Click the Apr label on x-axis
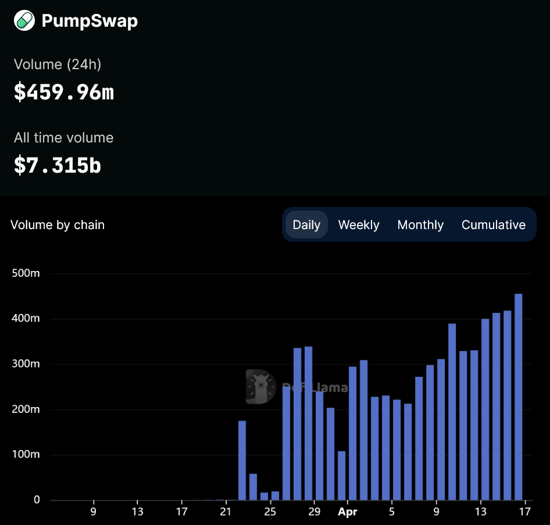The image size is (550, 525). (x=348, y=512)
